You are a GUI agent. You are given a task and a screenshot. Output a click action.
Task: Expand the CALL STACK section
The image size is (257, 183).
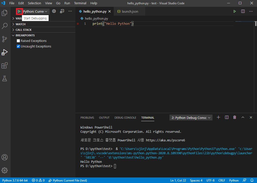tap(43, 30)
